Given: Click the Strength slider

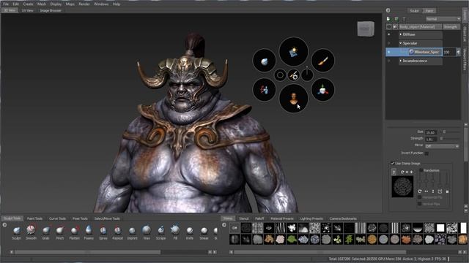Looking at the screenshot, I should (x=451, y=139).
